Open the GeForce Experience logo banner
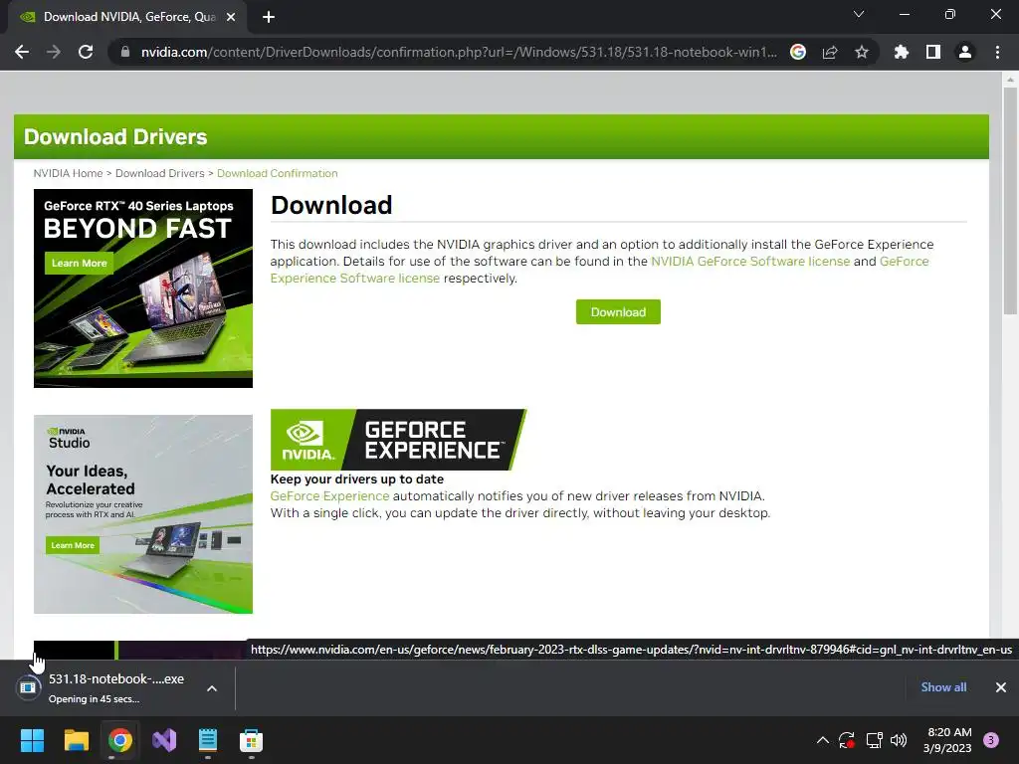 (398, 440)
